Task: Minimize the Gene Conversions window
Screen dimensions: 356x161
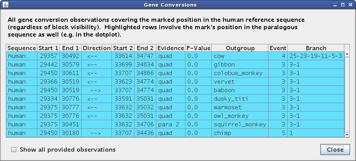Action: [x=335, y=5]
